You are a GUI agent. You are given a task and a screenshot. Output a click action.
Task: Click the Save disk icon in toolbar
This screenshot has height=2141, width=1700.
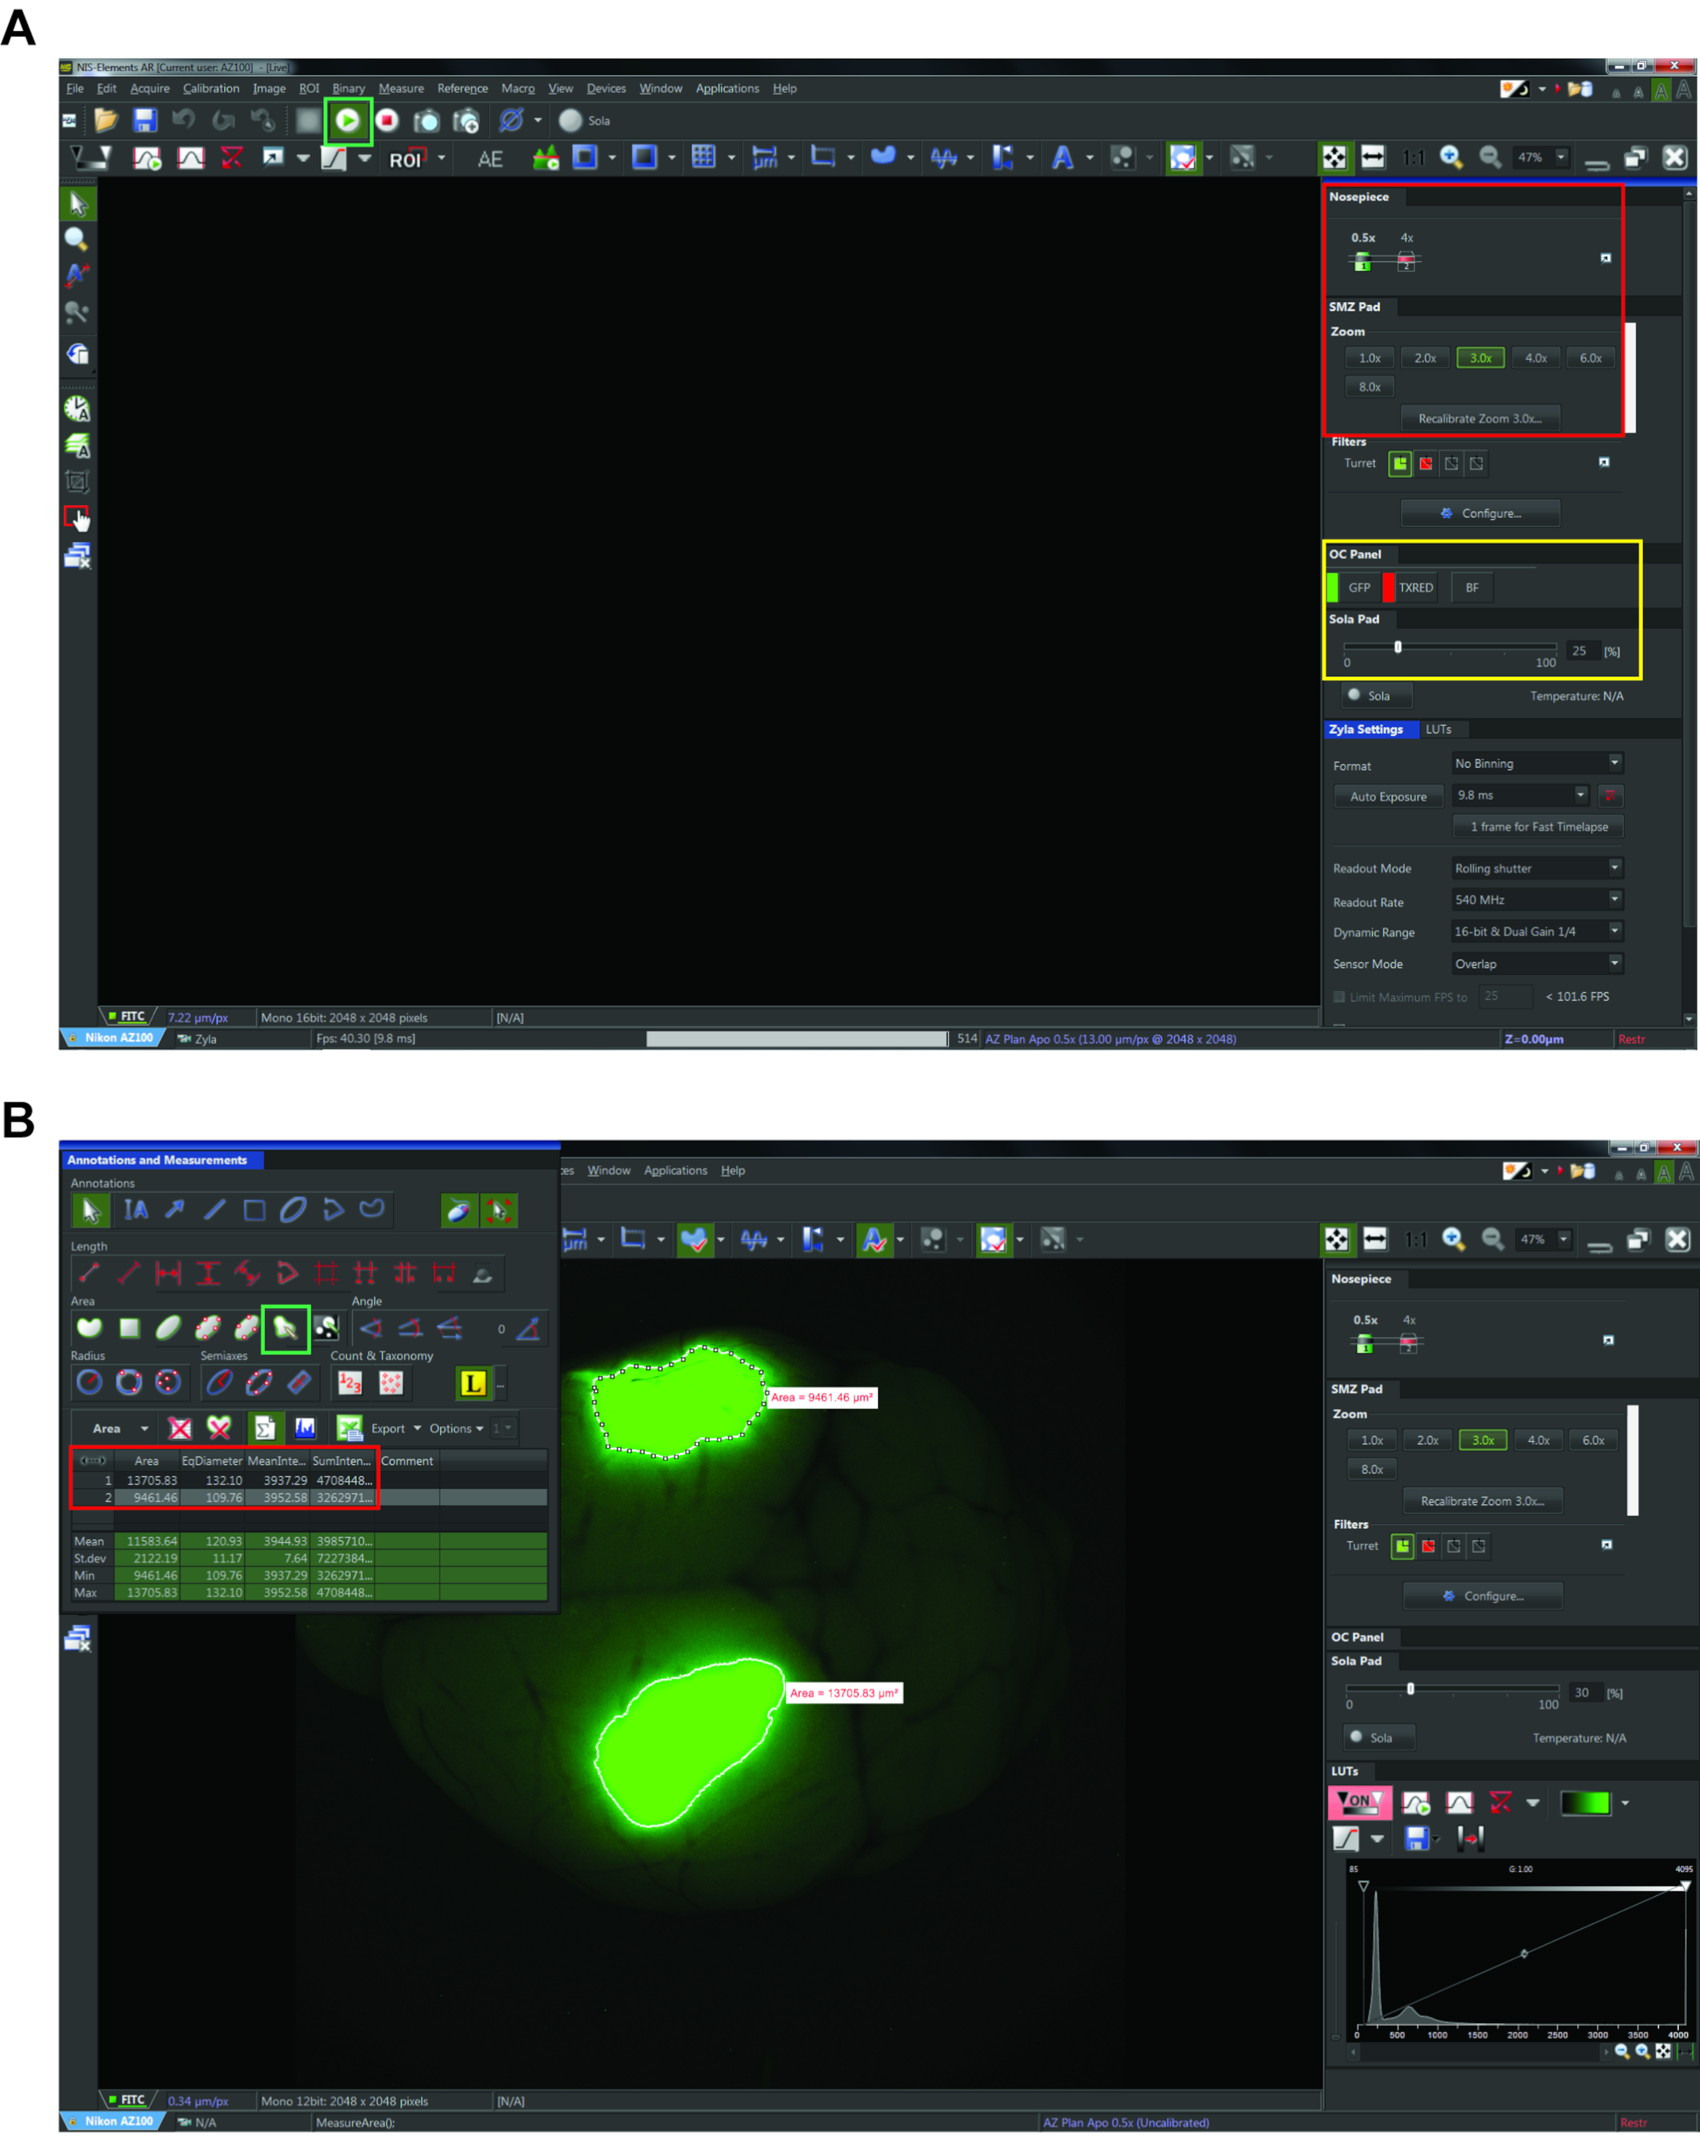pos(145,120)
